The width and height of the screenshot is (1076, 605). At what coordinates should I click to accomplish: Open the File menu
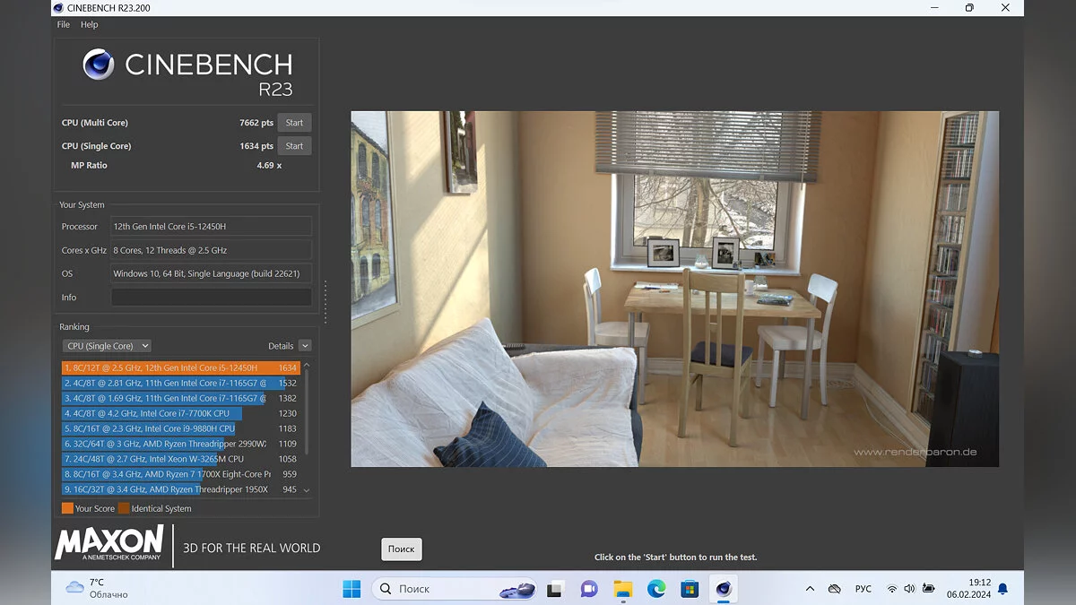[x=64, y=24]
